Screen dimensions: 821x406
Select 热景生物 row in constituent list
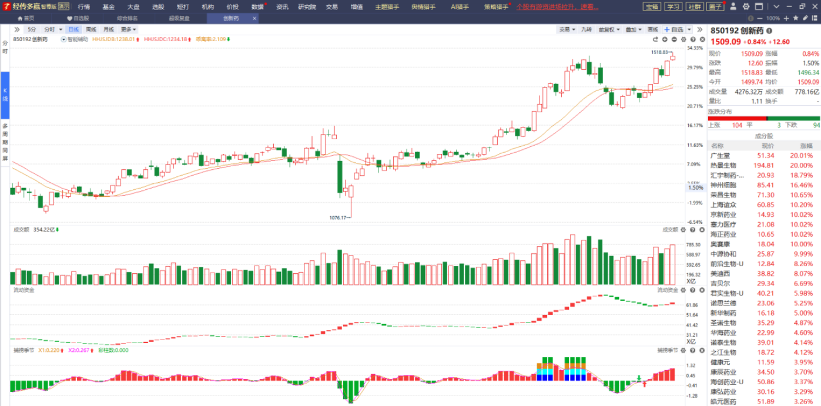(x=764, y=166)
